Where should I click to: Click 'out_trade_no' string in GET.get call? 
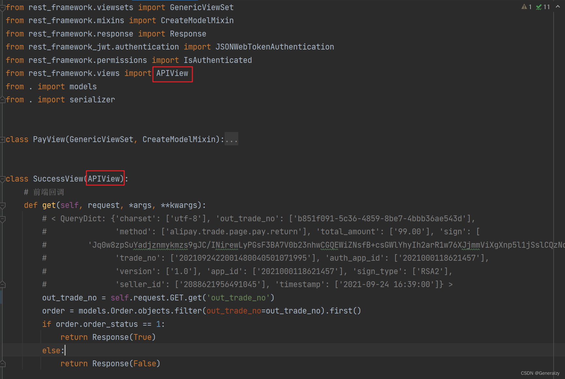pos(241,298)
